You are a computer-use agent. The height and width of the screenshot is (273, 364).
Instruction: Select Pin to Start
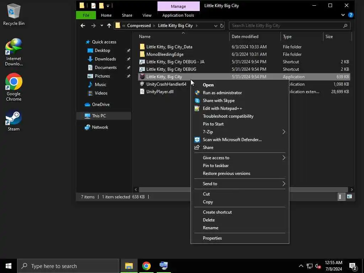[x=213, y=124]
